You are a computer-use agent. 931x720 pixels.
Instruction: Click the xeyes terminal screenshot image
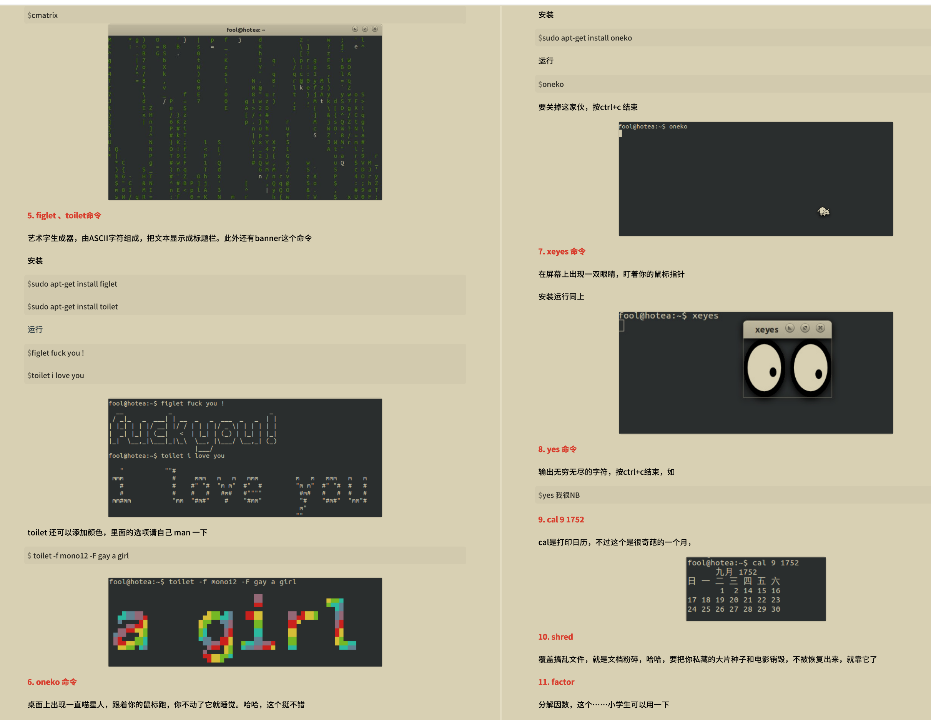click(x=755, y=372)
